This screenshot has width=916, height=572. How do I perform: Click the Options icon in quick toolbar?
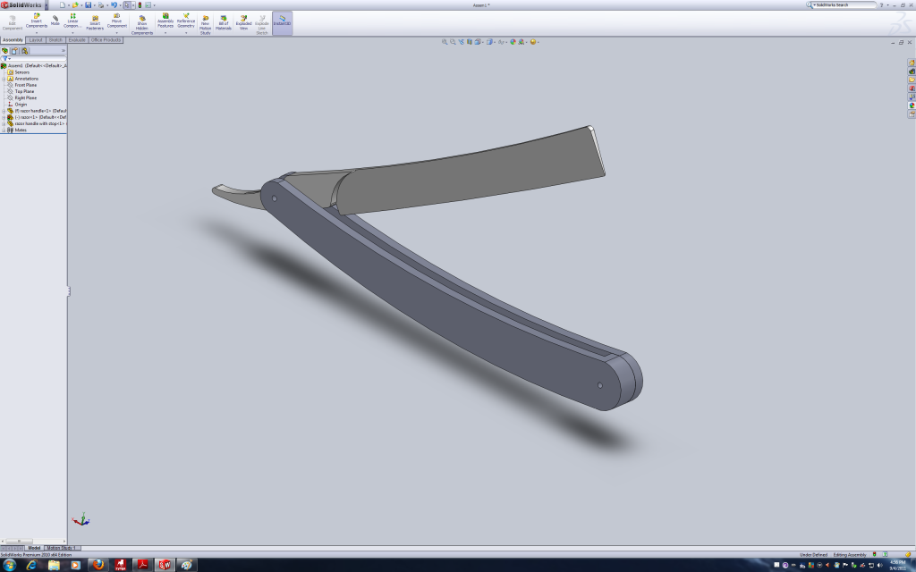148,4
